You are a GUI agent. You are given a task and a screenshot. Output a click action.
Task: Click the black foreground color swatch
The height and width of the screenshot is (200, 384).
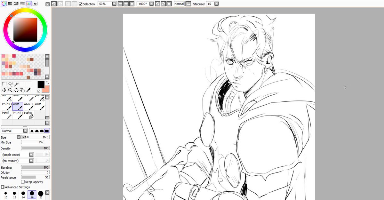[x=41, y=84]
